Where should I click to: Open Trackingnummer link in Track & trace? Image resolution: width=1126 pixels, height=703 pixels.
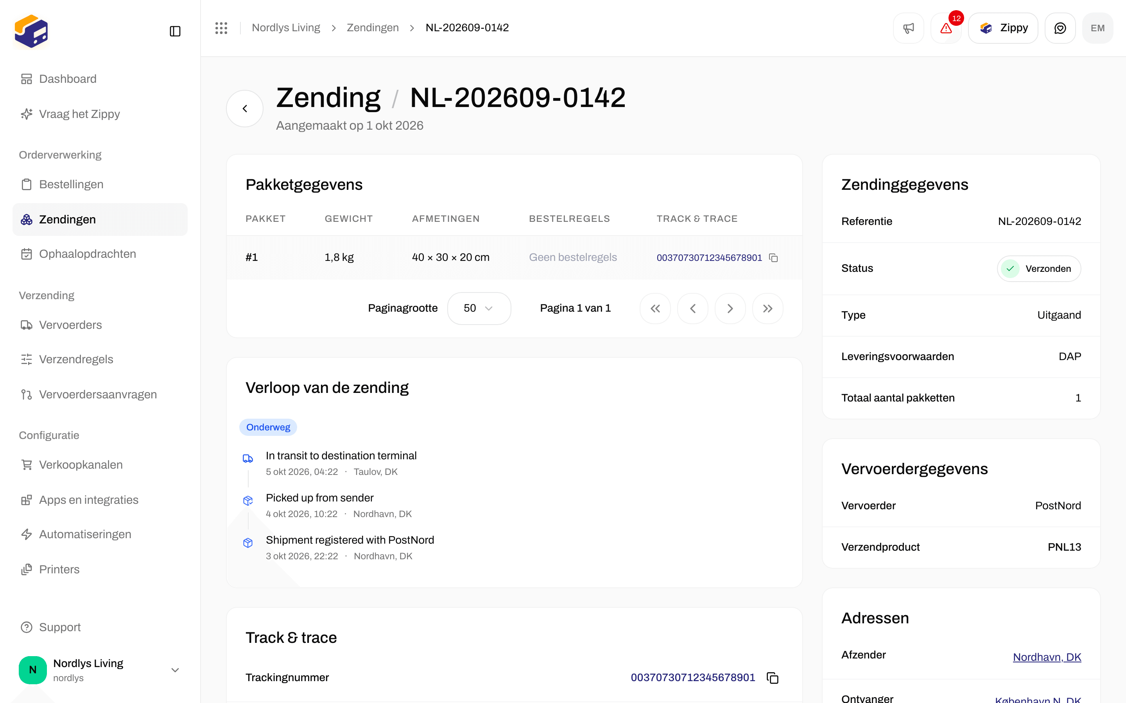coord(693,678)
